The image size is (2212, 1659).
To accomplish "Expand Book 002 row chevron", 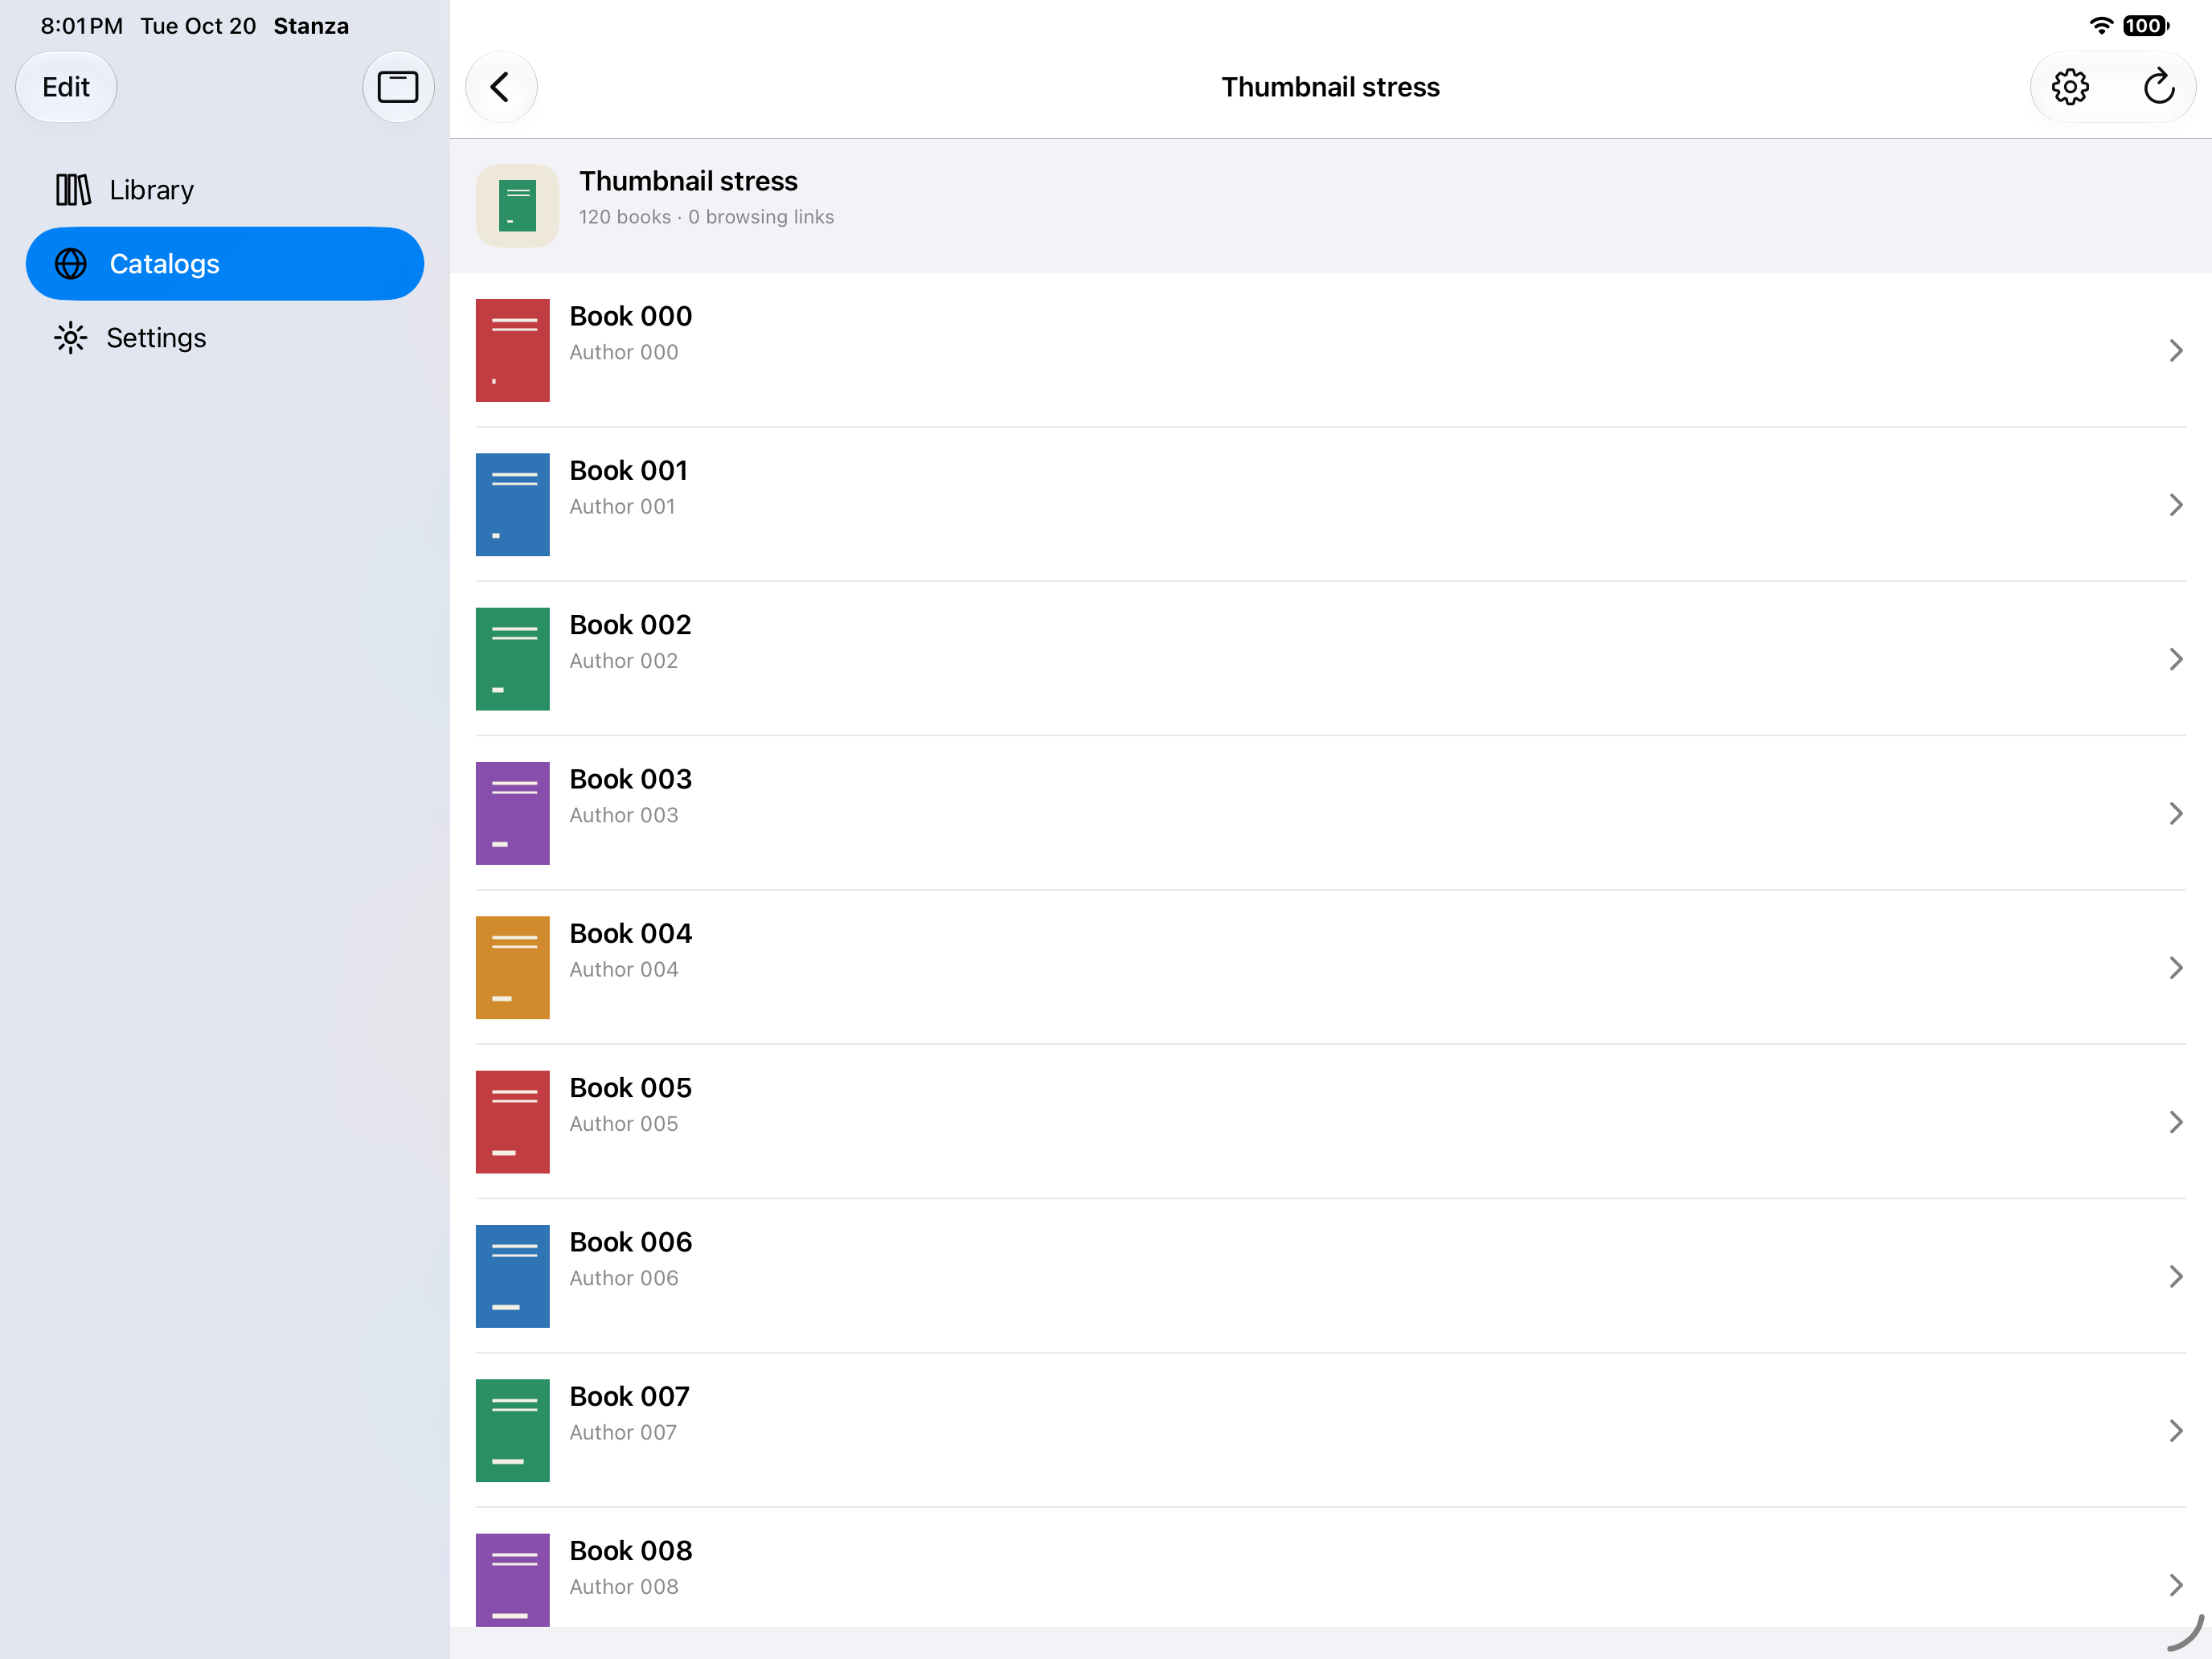I will click(x=2175, y=659).
